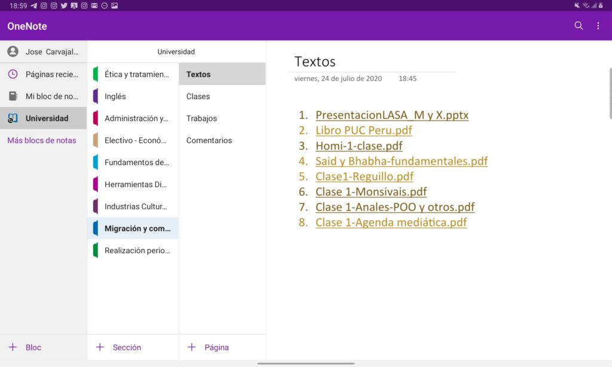The image size is (612, 367).
Task: Open Libro PUC Peru.pdf link
Action: tap(364, 130)
